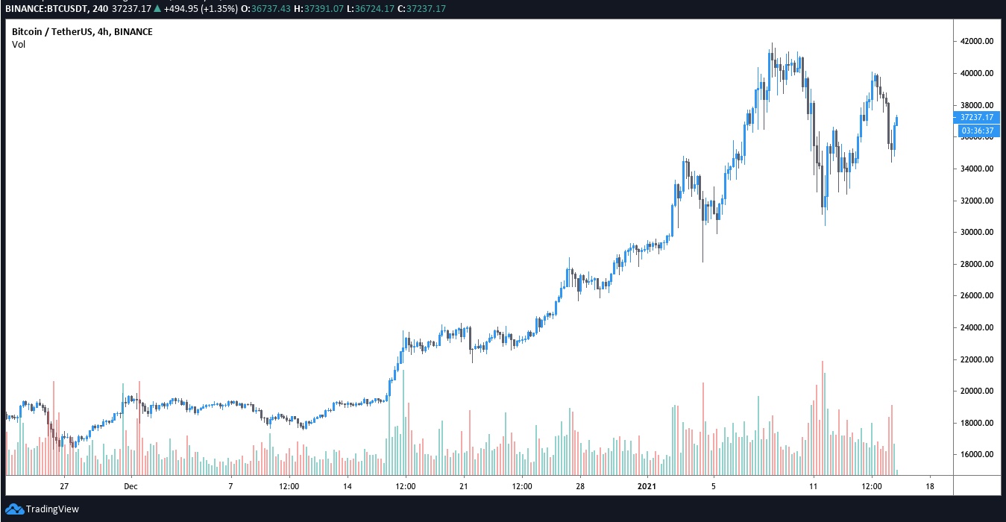Click the current price label 37237.17
This screenshot has width=1006, height=522.
978,117
